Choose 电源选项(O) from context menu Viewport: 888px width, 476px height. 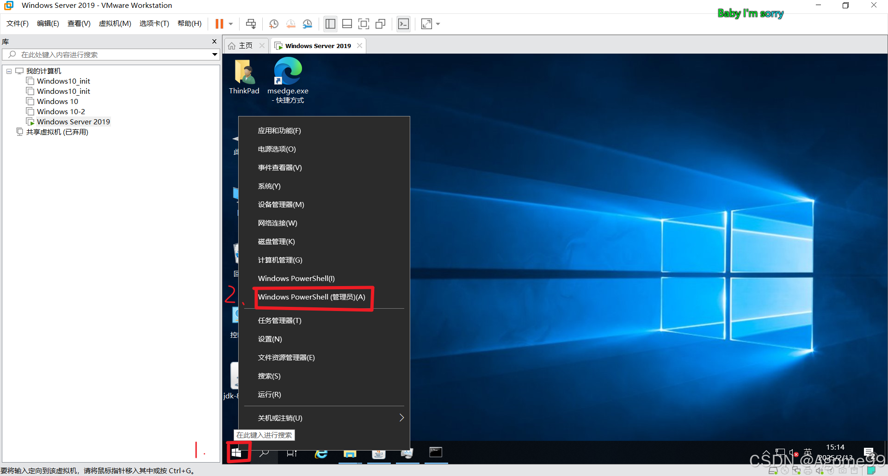click(324, 149)
